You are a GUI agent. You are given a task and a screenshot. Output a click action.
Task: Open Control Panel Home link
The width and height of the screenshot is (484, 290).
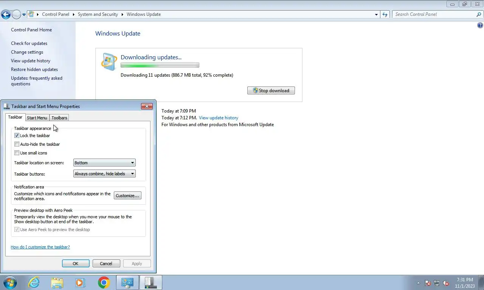[31, 30]
